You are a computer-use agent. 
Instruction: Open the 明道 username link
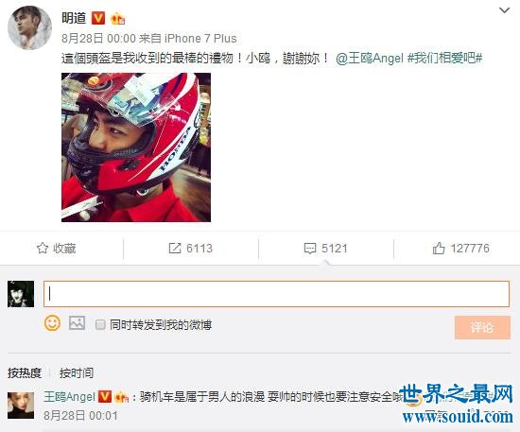(x=74, y=18)
